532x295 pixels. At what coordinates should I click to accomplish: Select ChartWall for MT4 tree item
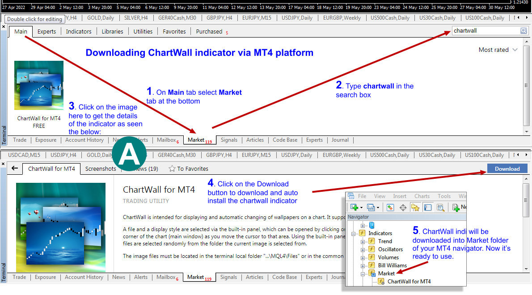(x=409, y=282)
